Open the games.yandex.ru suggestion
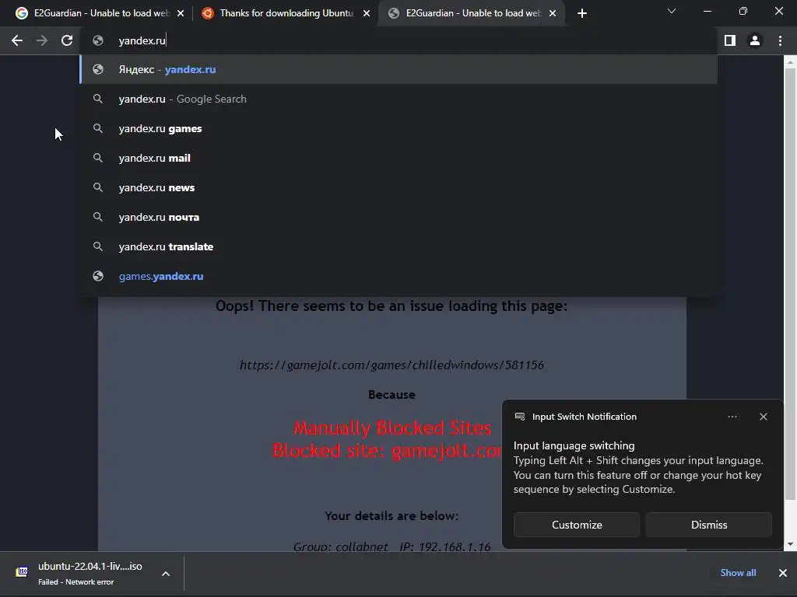 tap(399, 276)
